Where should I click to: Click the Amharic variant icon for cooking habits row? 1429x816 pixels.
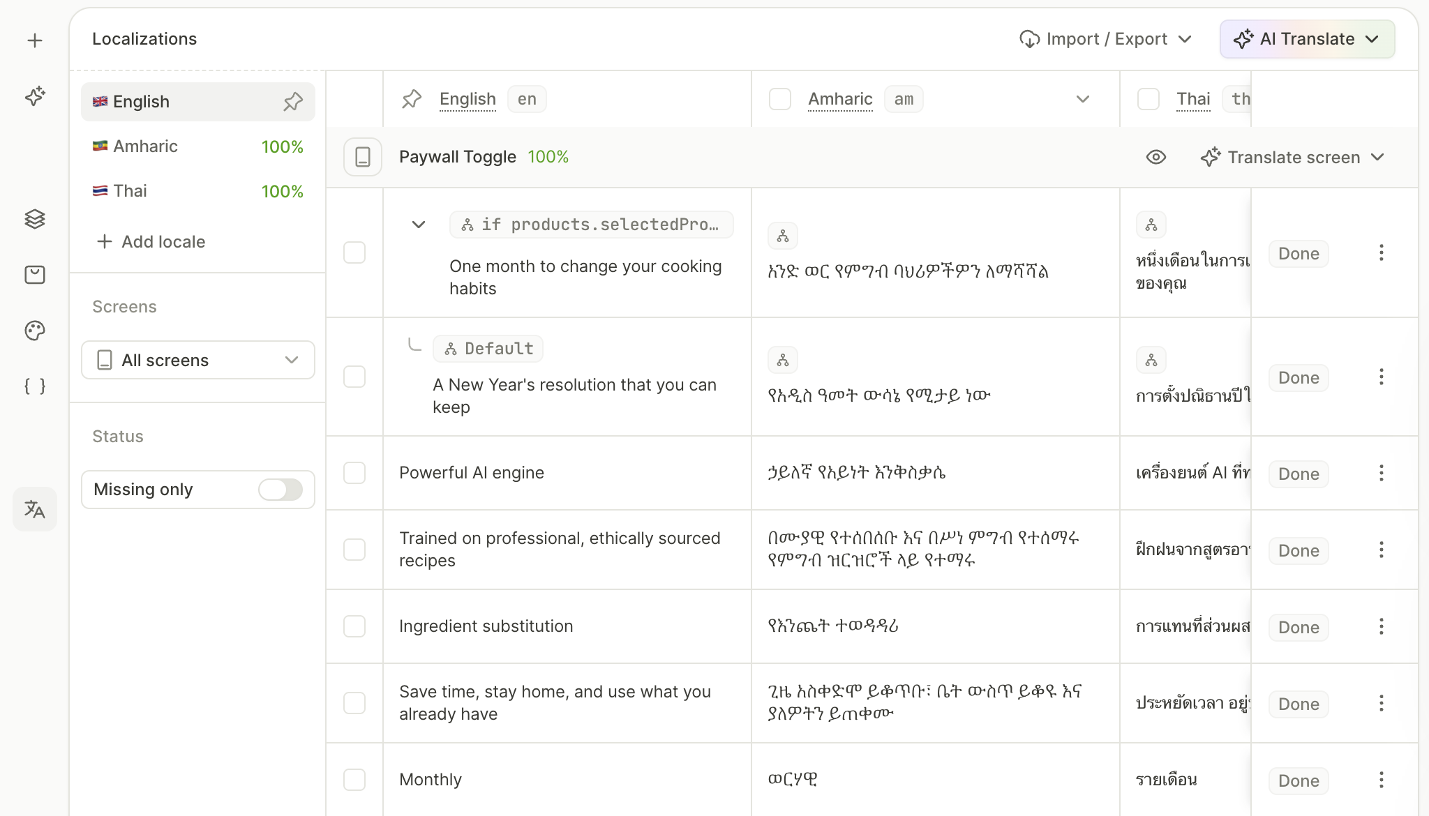click(783, 236)
